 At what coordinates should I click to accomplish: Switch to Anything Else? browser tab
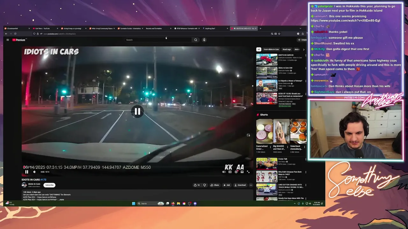pyautogui.click(x=214, y=28)
